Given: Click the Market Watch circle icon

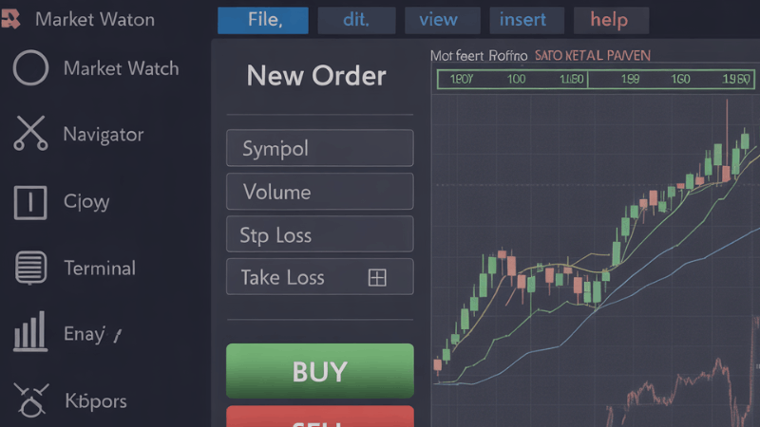Looking at the screenshot, I should tap(30, 67).
